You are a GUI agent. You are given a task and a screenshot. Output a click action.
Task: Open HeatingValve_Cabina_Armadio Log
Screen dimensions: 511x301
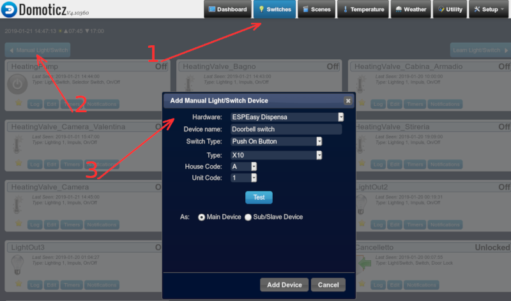tap(378, 104)
